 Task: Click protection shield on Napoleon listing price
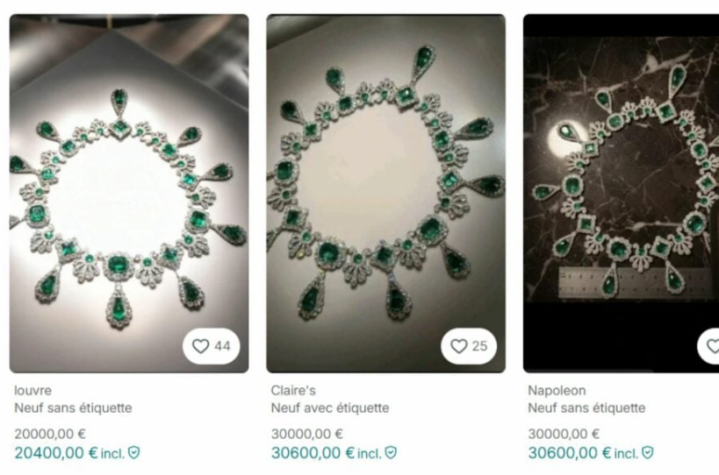click(x=647, y=452)
